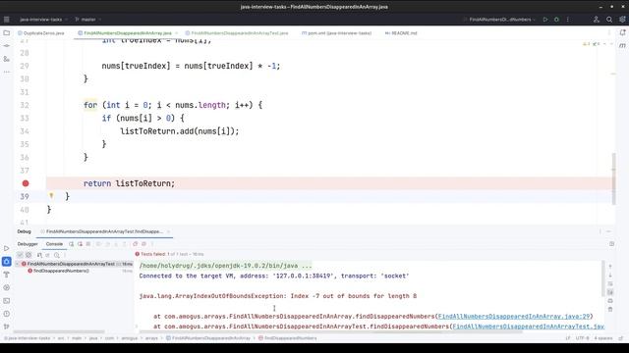
Task: Switch to FindAllNumbersDisappearedInAnArrayTest.java tab
Action: click(x=237, y=32)
